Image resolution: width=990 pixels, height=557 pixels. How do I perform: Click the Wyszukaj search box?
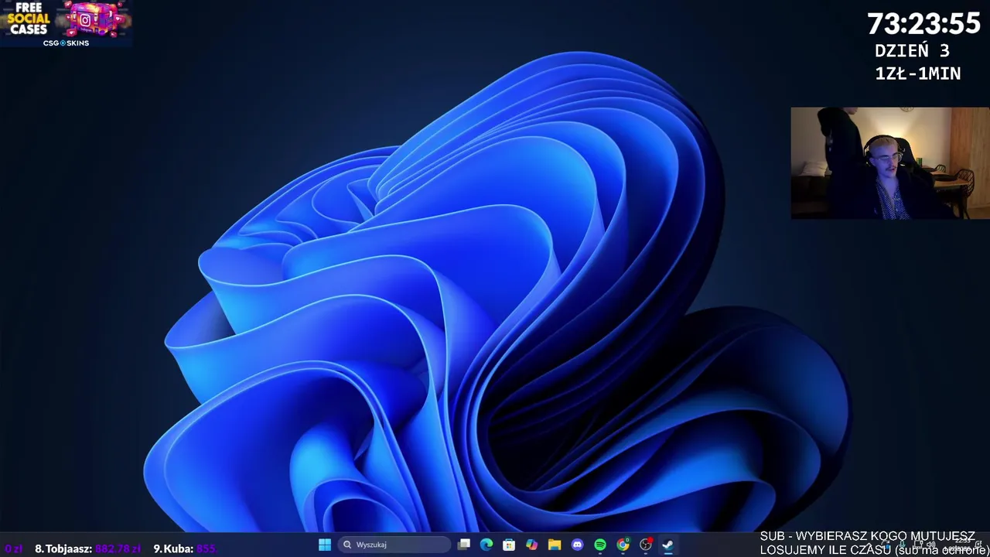point(394,545)
